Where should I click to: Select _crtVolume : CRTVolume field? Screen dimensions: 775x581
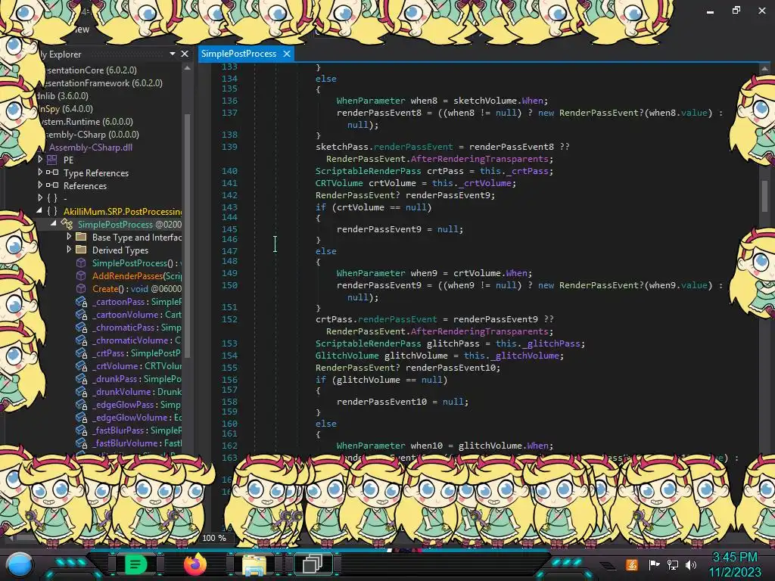[136, 365]
